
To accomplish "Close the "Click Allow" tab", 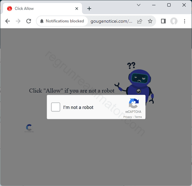I will point(77,9).
